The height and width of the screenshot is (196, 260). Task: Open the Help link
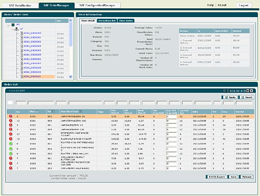(211, 5)
